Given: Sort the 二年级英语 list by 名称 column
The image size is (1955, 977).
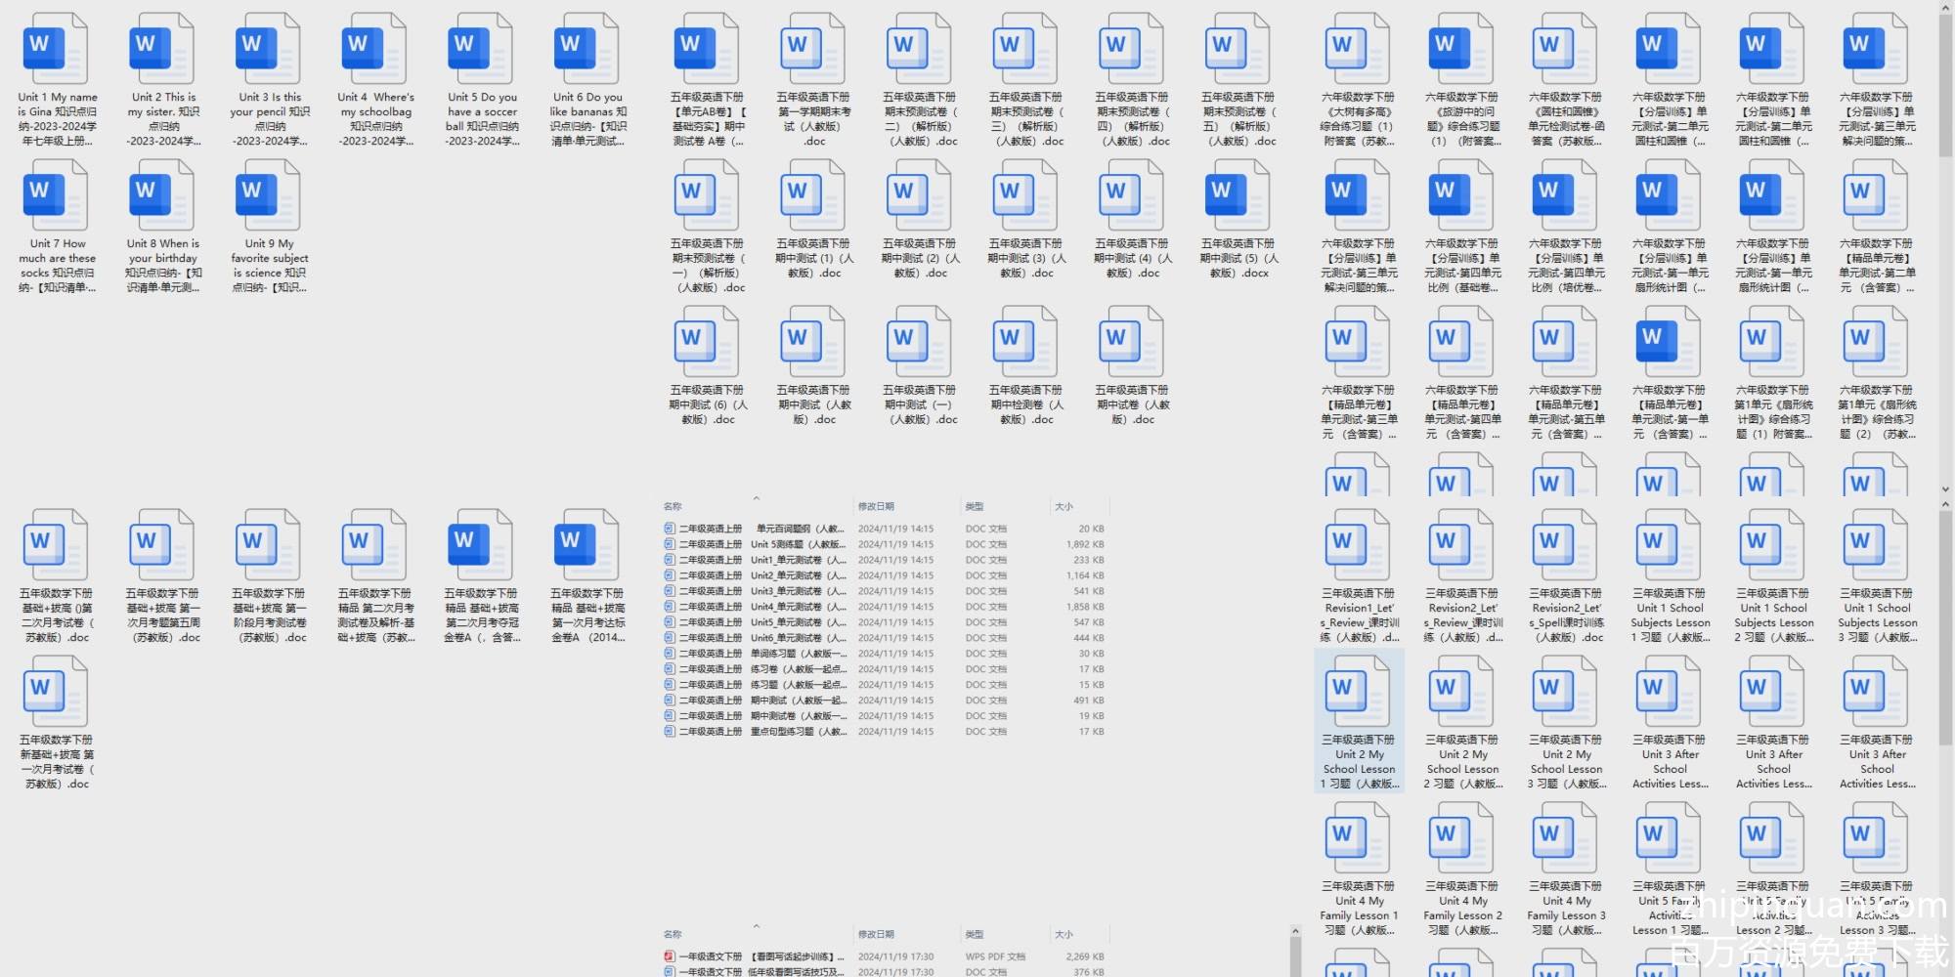Looking at the screenshot, I should coord(673,507).
